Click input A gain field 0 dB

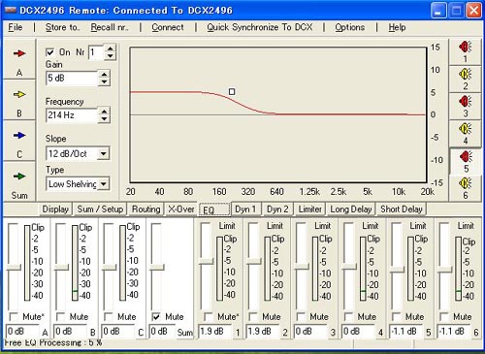(23, 332)
